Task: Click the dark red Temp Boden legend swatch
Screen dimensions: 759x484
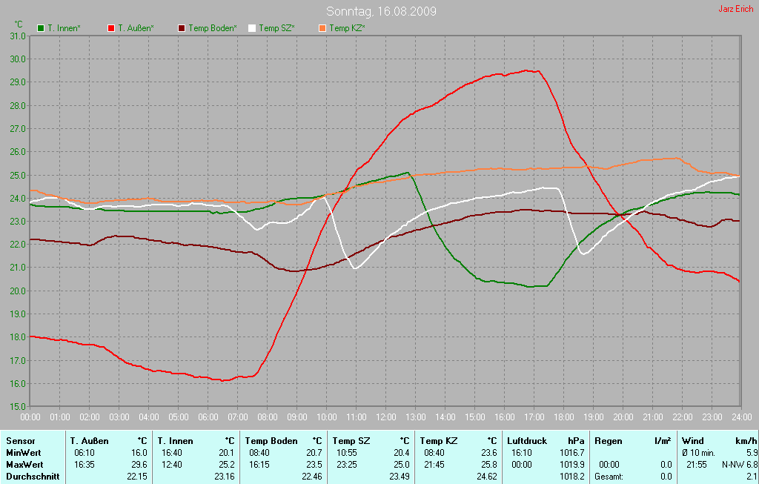Action: click(182, 28)
